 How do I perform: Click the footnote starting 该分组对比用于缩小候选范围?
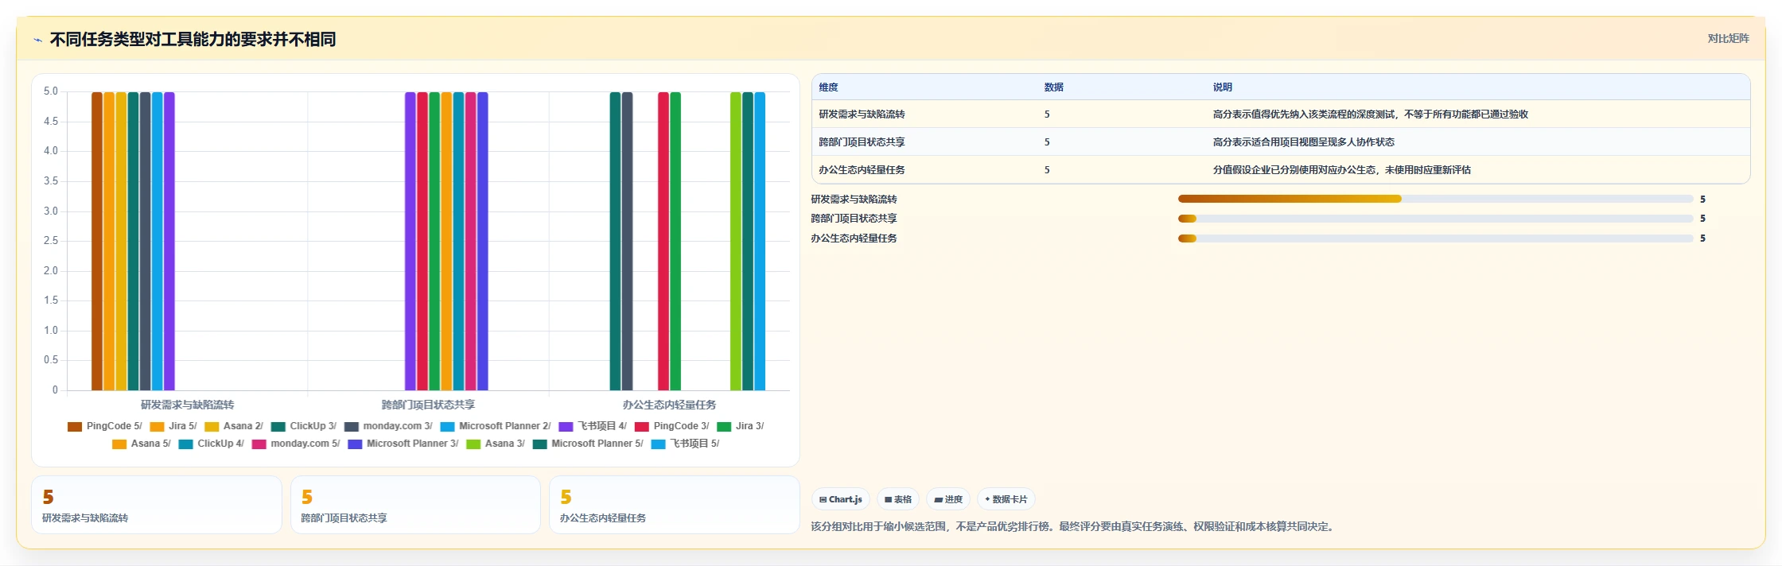(x=1074, y=526)
